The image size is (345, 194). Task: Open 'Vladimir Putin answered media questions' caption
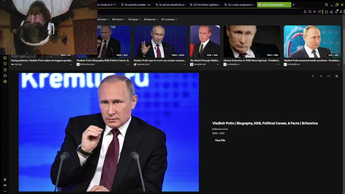coord(312,61)
